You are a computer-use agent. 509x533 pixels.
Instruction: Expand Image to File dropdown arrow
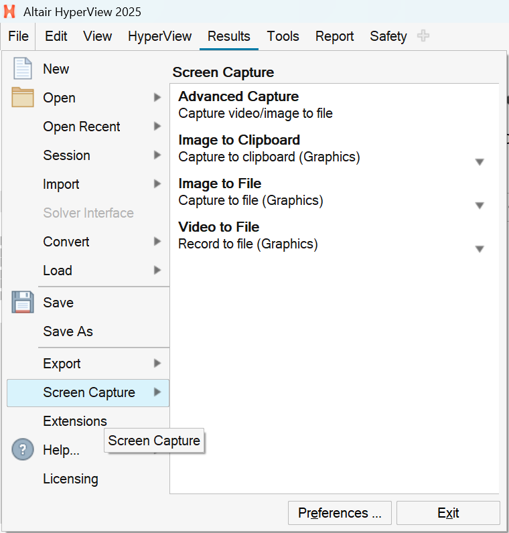(x=480, y=206)
